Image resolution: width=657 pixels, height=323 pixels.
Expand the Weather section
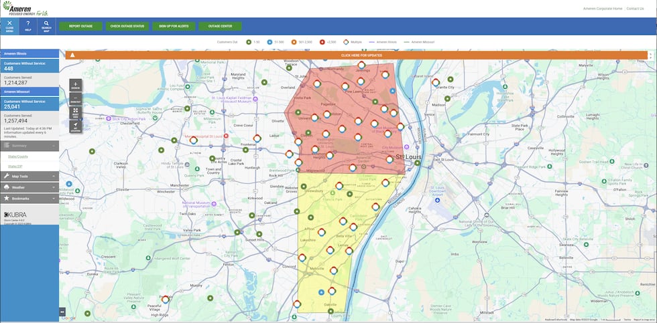(x=29, y=188)
